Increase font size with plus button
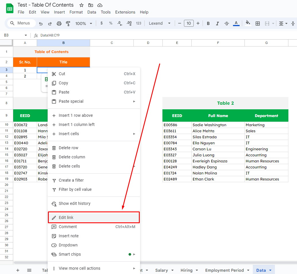 pos(198,23)
